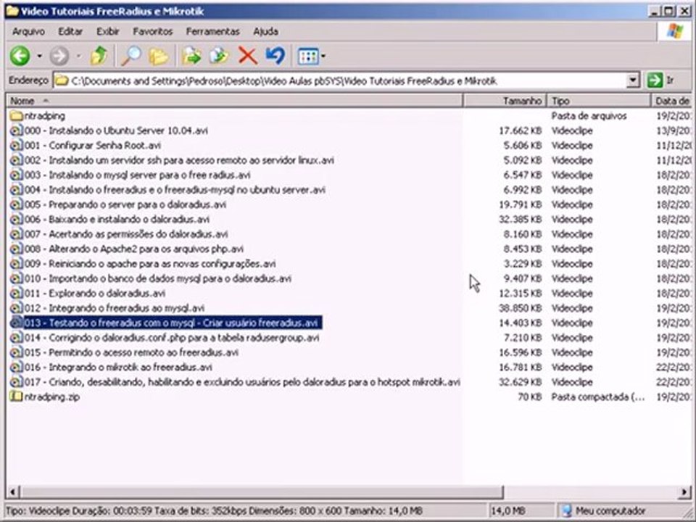Screen dimensions: 696x522
Task: Click the Copy To folder icon
Action: 219,56
